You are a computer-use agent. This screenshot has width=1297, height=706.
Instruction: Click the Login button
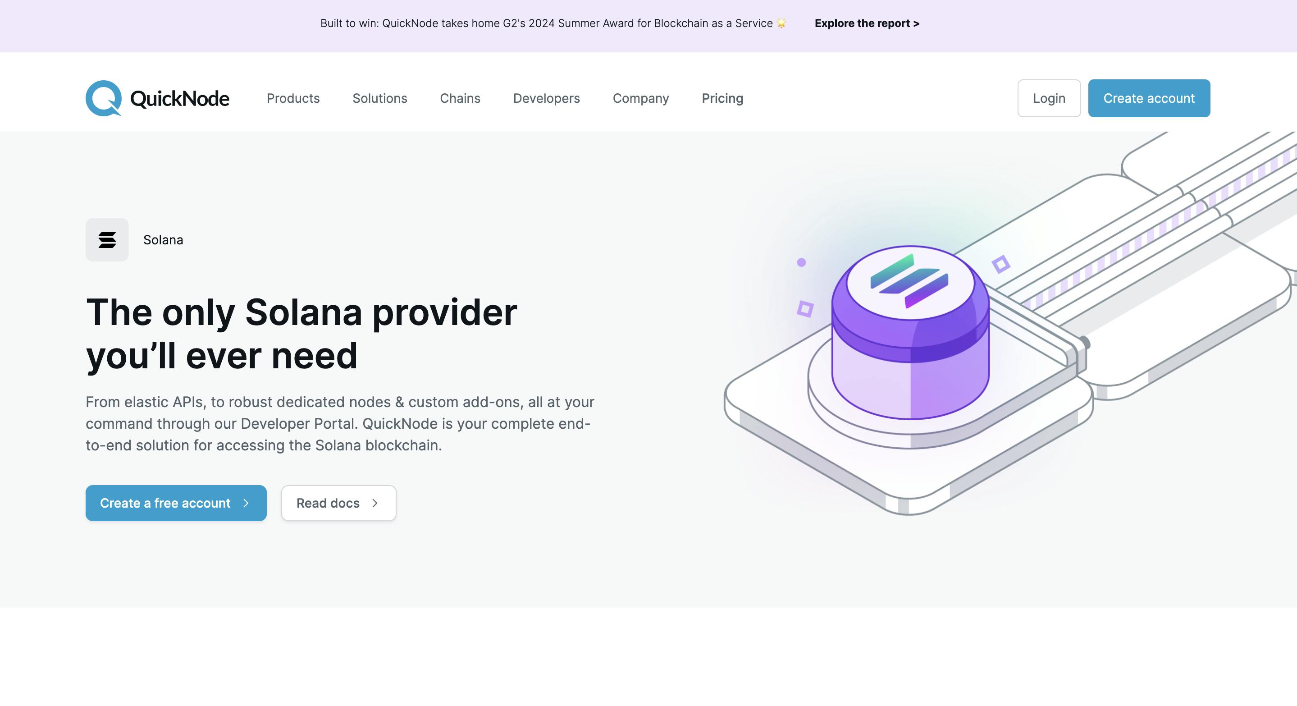(1049, 98)
